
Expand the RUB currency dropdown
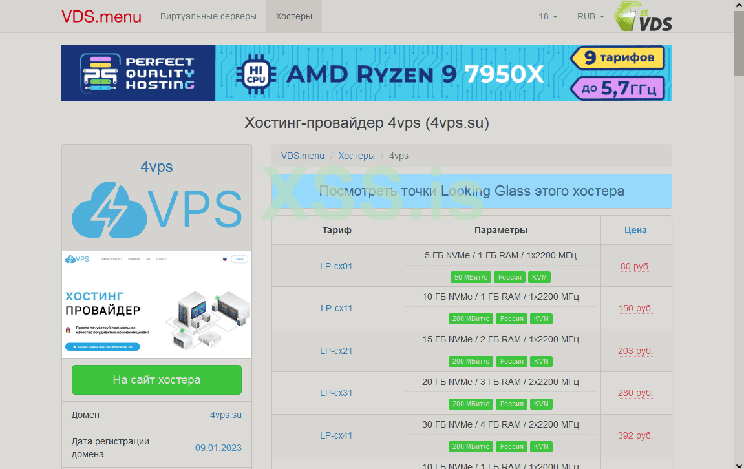click(x=590, y=16)
